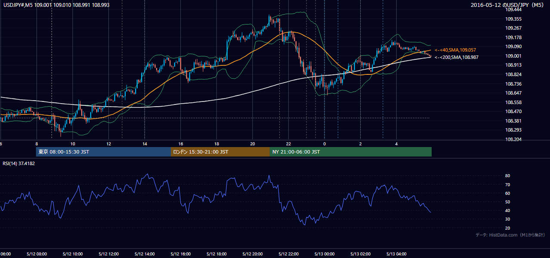Viewport: 550px width, 258px height.
Task: Select price axis value 109.267
Action: point(513,28)
